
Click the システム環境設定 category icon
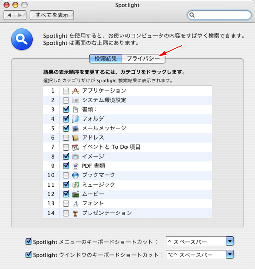coord(75,100)
